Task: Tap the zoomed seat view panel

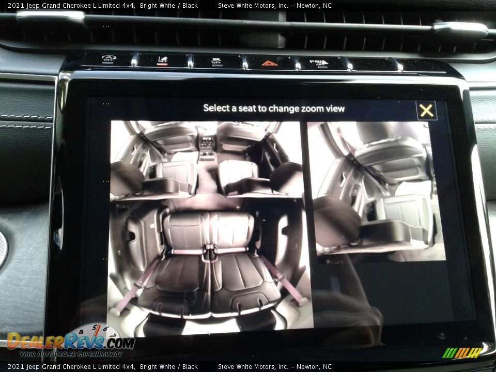Action: coord(376,191)
